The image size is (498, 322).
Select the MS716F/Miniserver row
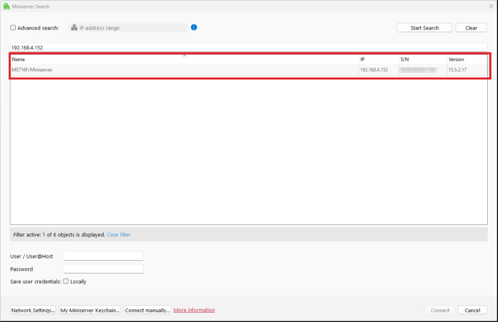[183, 70]
